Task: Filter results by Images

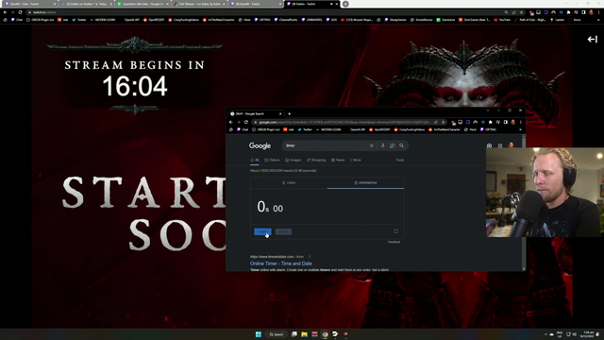Action: [x=294, y=160]
